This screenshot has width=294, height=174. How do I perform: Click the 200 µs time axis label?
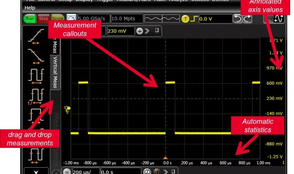pyautogui.click(x=187, y=163)
